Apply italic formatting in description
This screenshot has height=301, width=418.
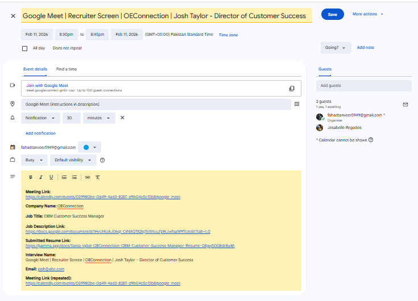[41, 177]
